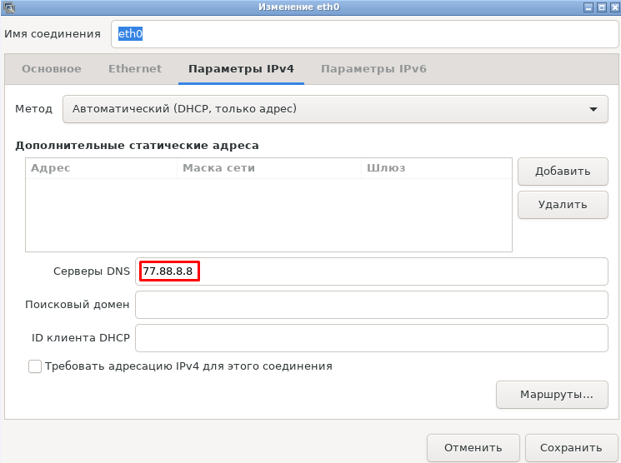The width and height of the screenshot is (621, 463).
Task: Click the Адрес column header
Action: click(102, 168)
